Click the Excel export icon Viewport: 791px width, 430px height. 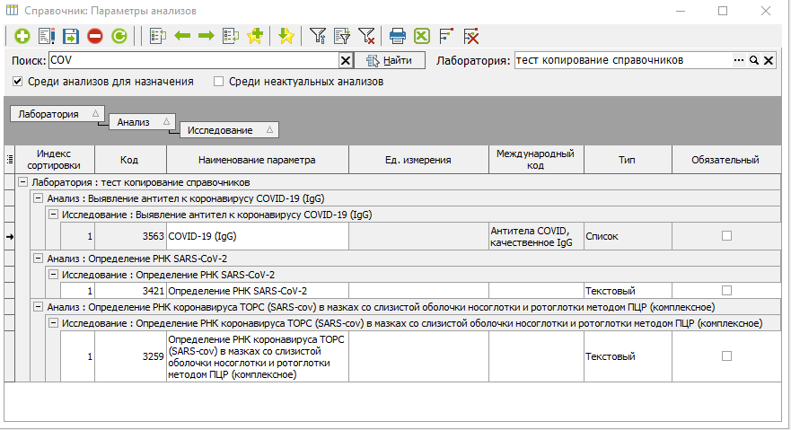click(422, 37)
